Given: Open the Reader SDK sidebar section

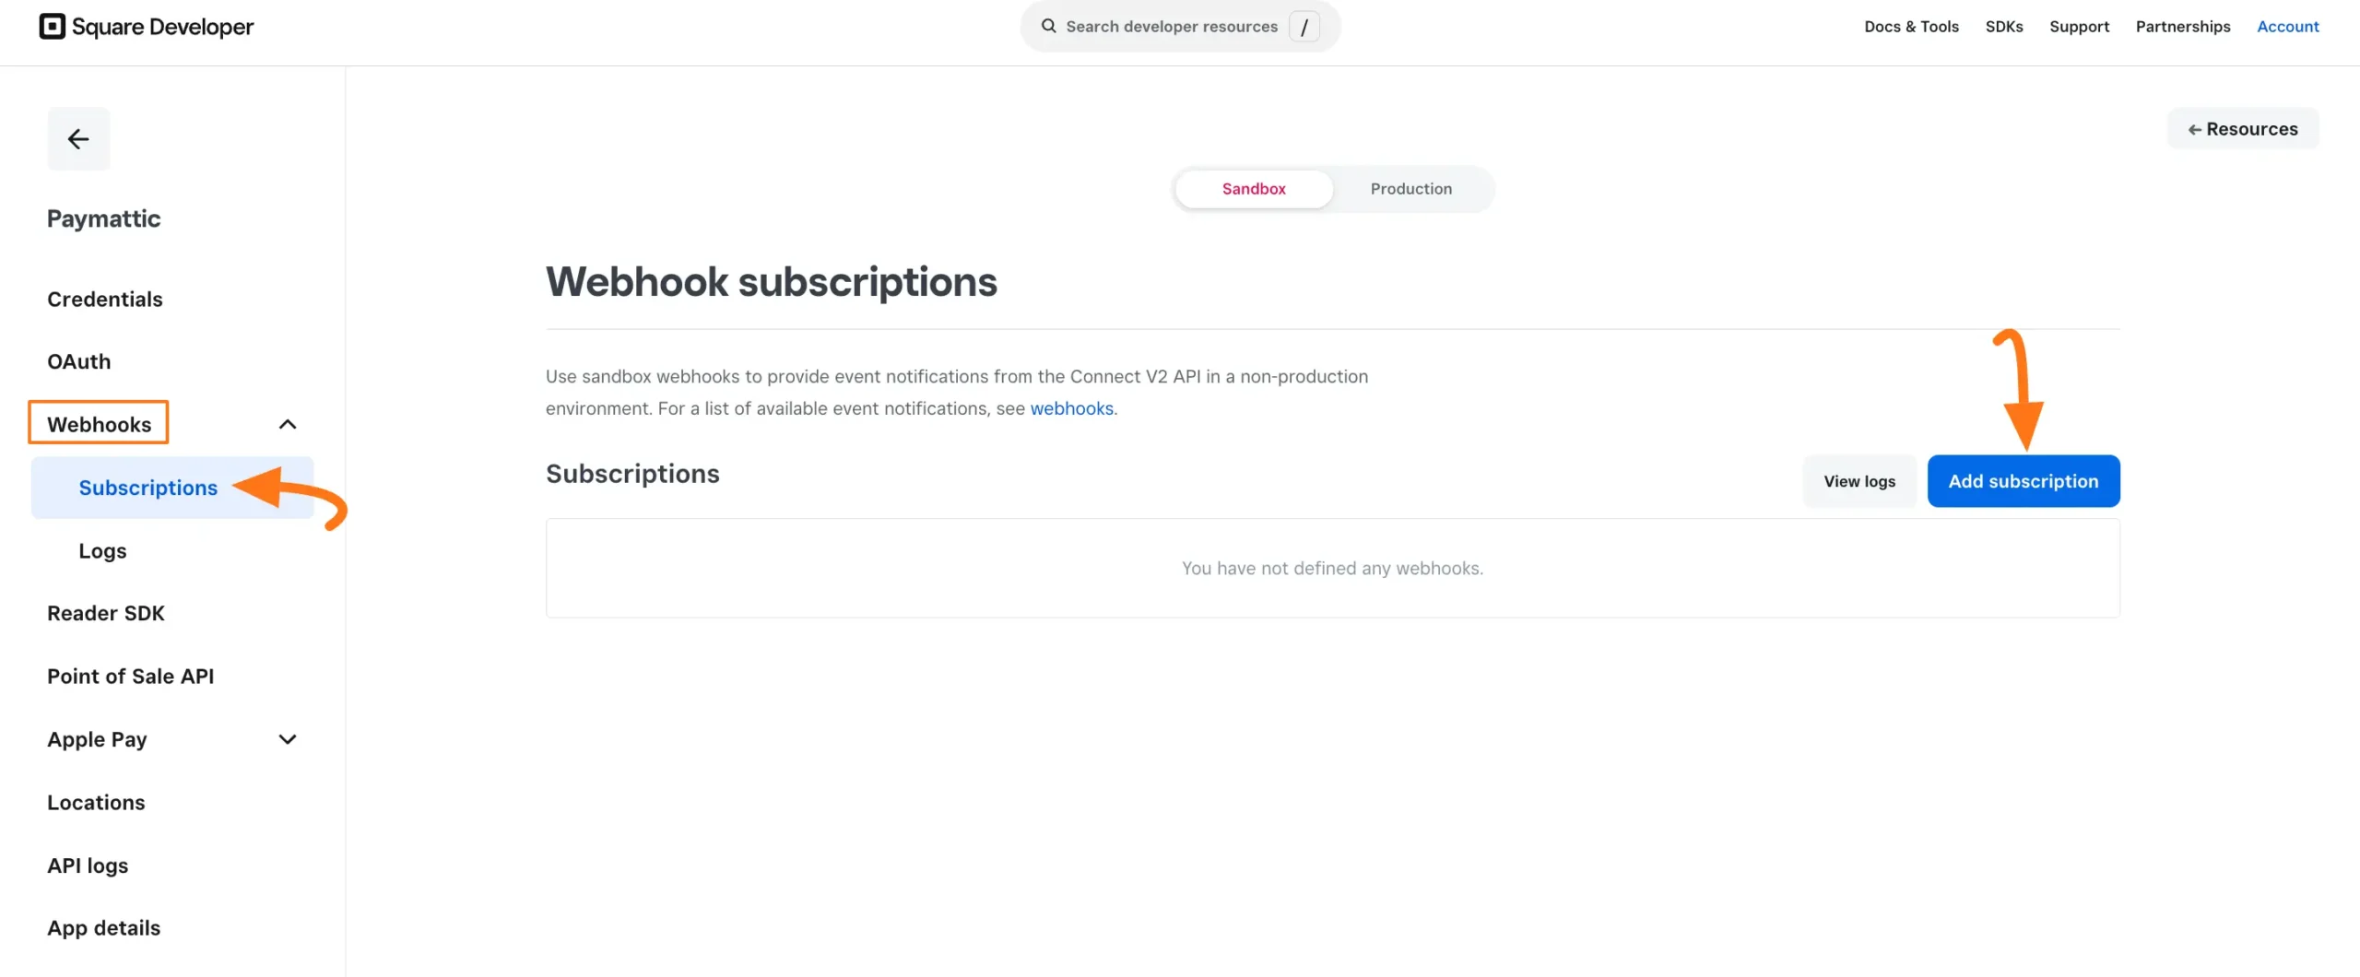Looking at the screenshot, I should [105, 612].
